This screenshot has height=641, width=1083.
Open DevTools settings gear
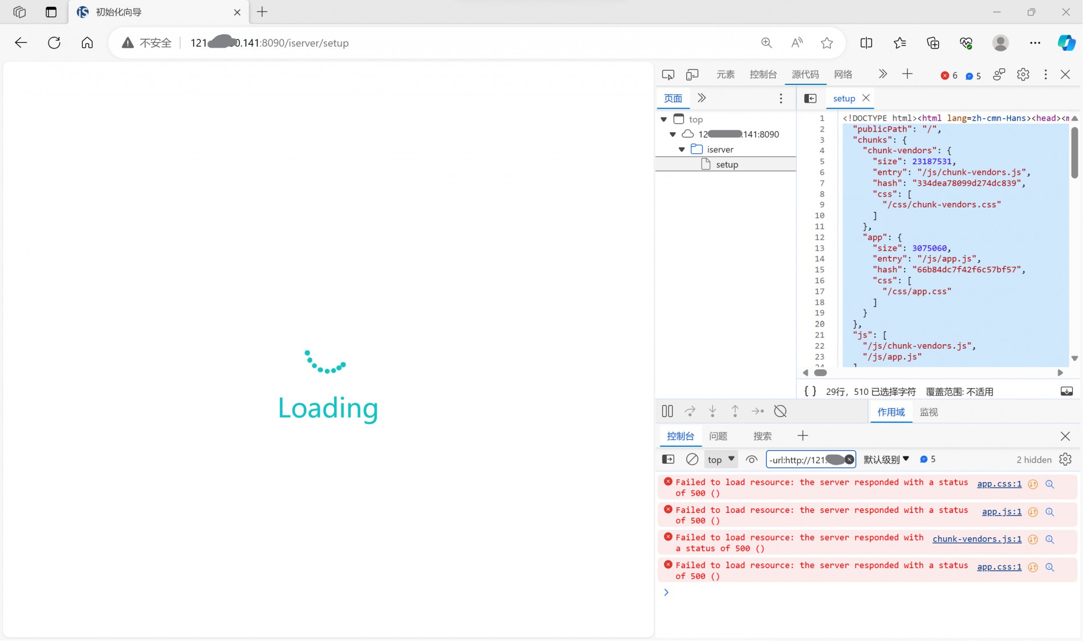click(x=1023, y=75)
